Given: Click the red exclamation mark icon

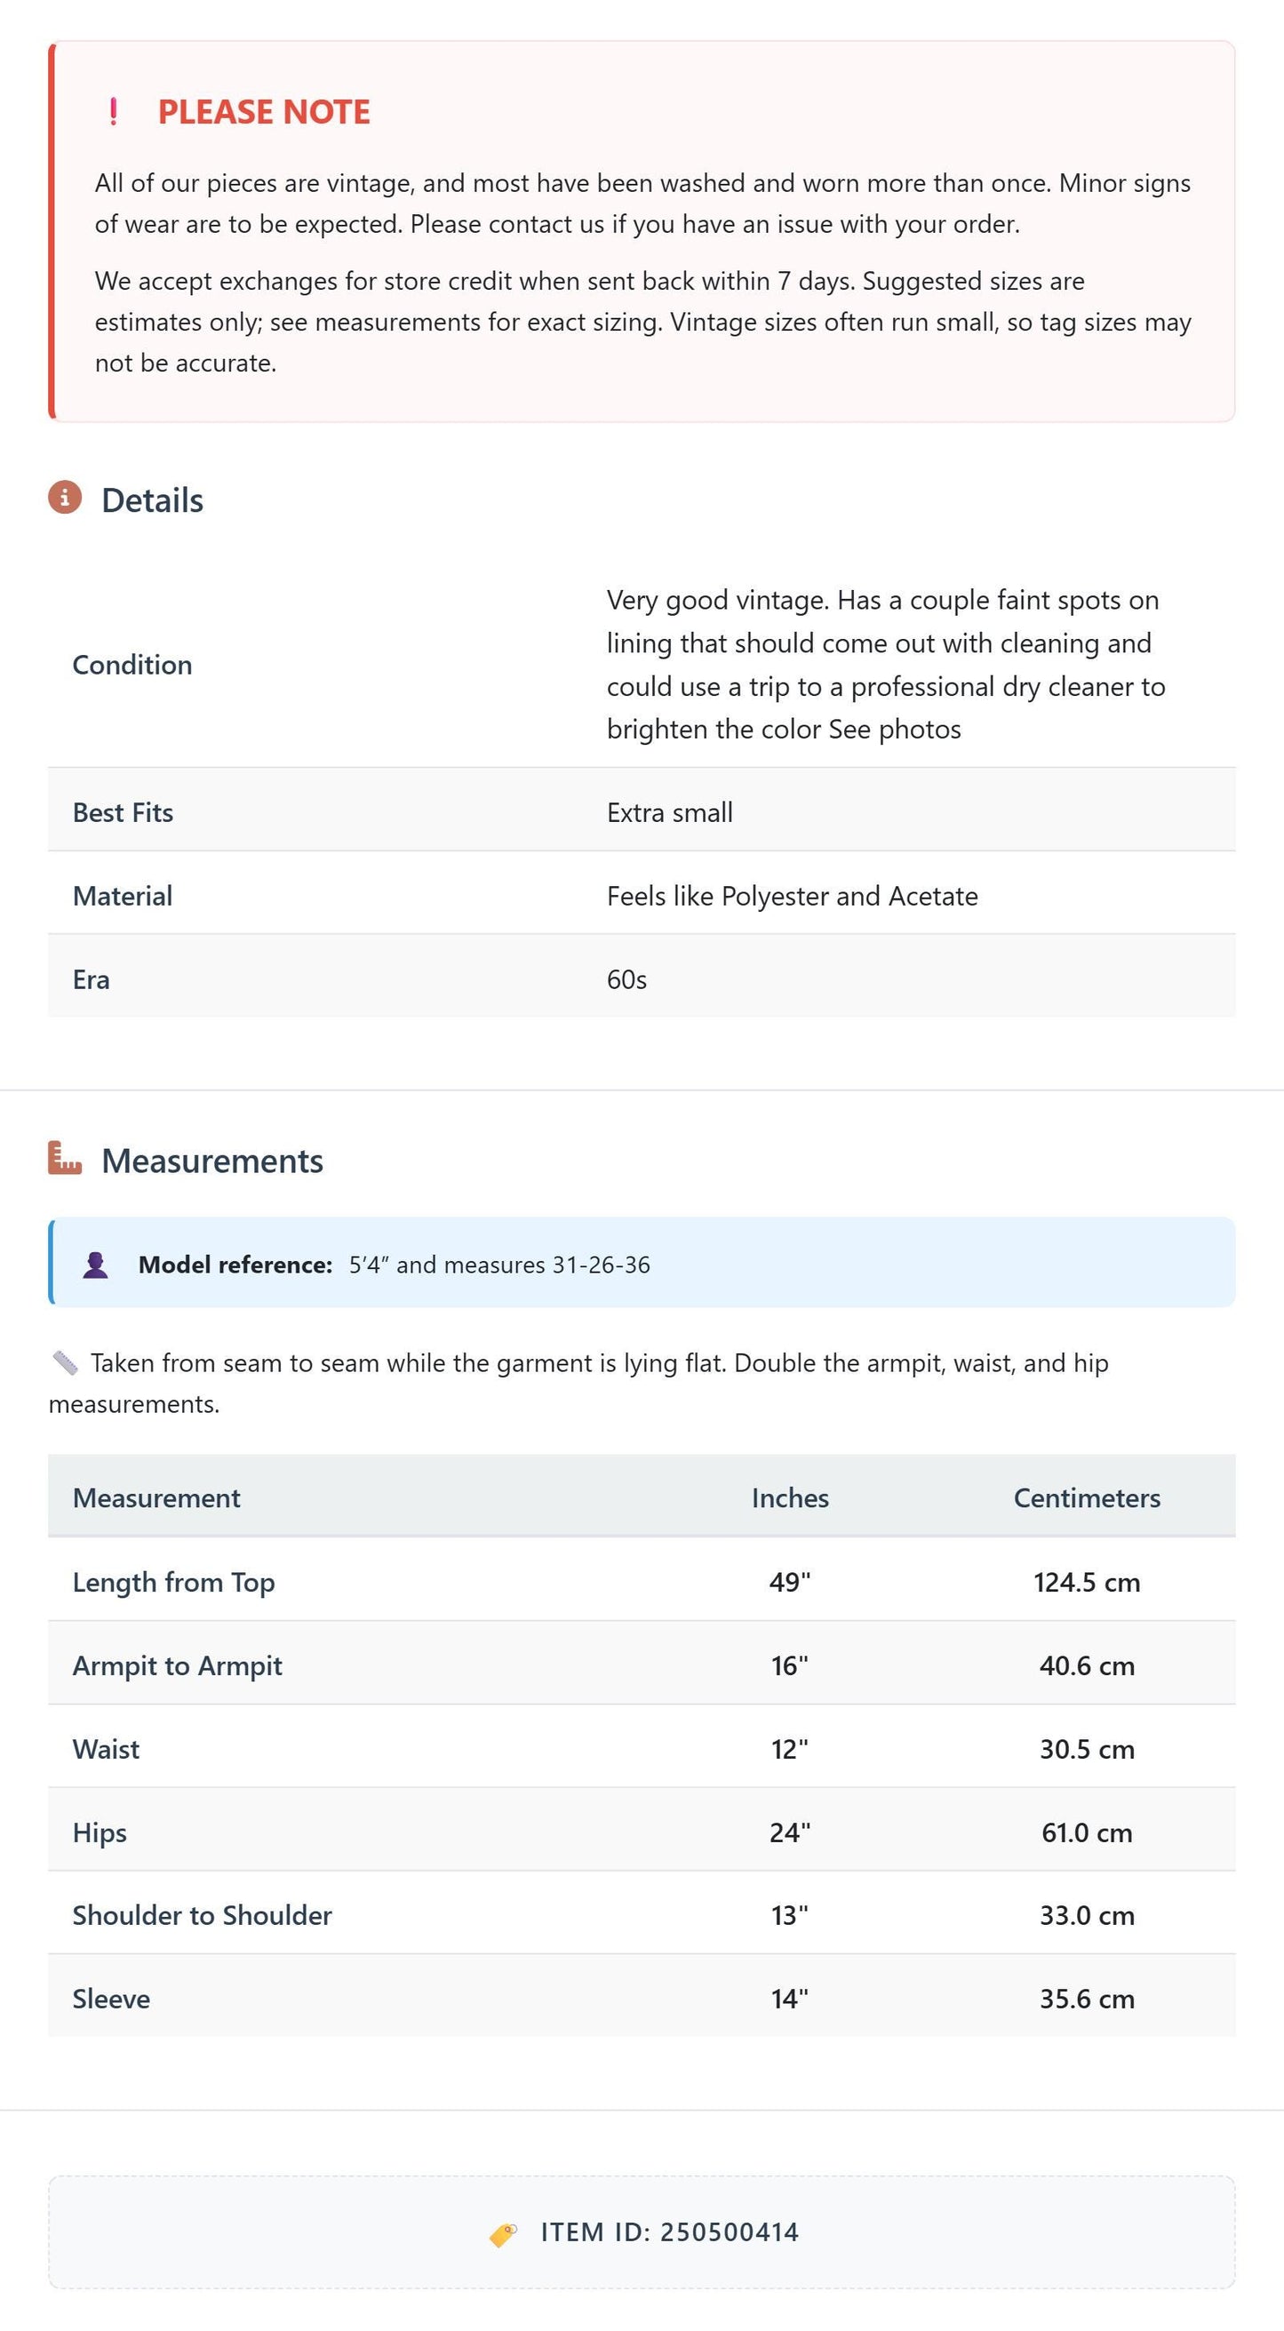Looking at the screenshot, I should [x=113, y=111].
